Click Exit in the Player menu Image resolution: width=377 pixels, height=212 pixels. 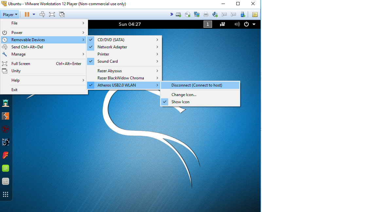(44, 90)
